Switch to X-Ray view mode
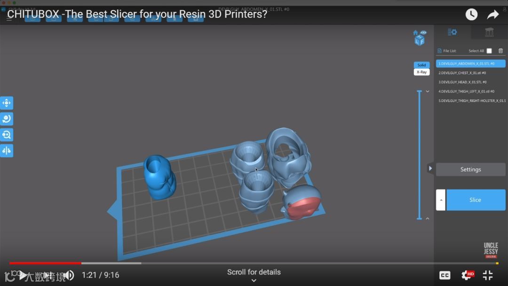Image resolution: width=508 pixels, height=286 pixels. (421, 72)
